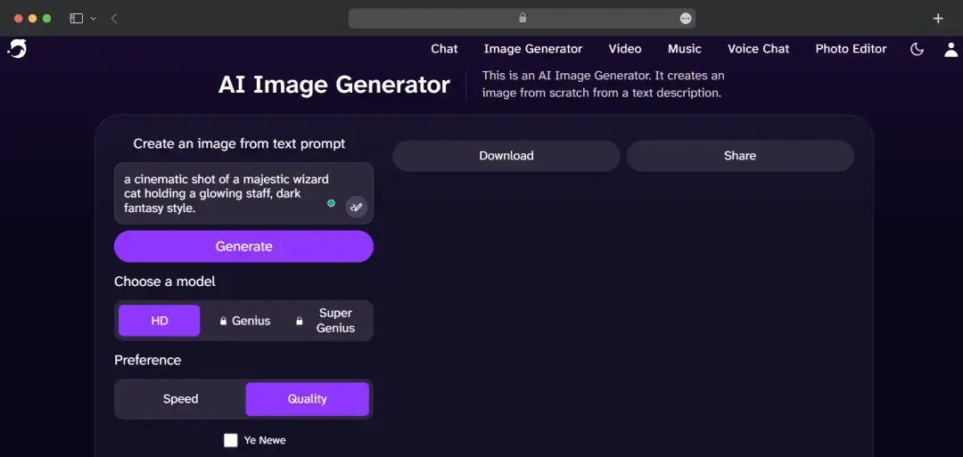The image size is (963, 457).
Task: Click the address bar lock icon
Action: click(523, 19)
